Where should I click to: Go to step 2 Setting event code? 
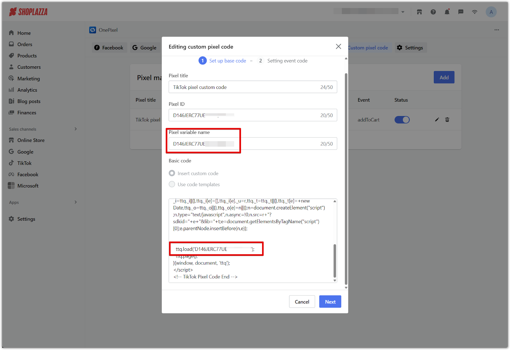coord(282,61)
